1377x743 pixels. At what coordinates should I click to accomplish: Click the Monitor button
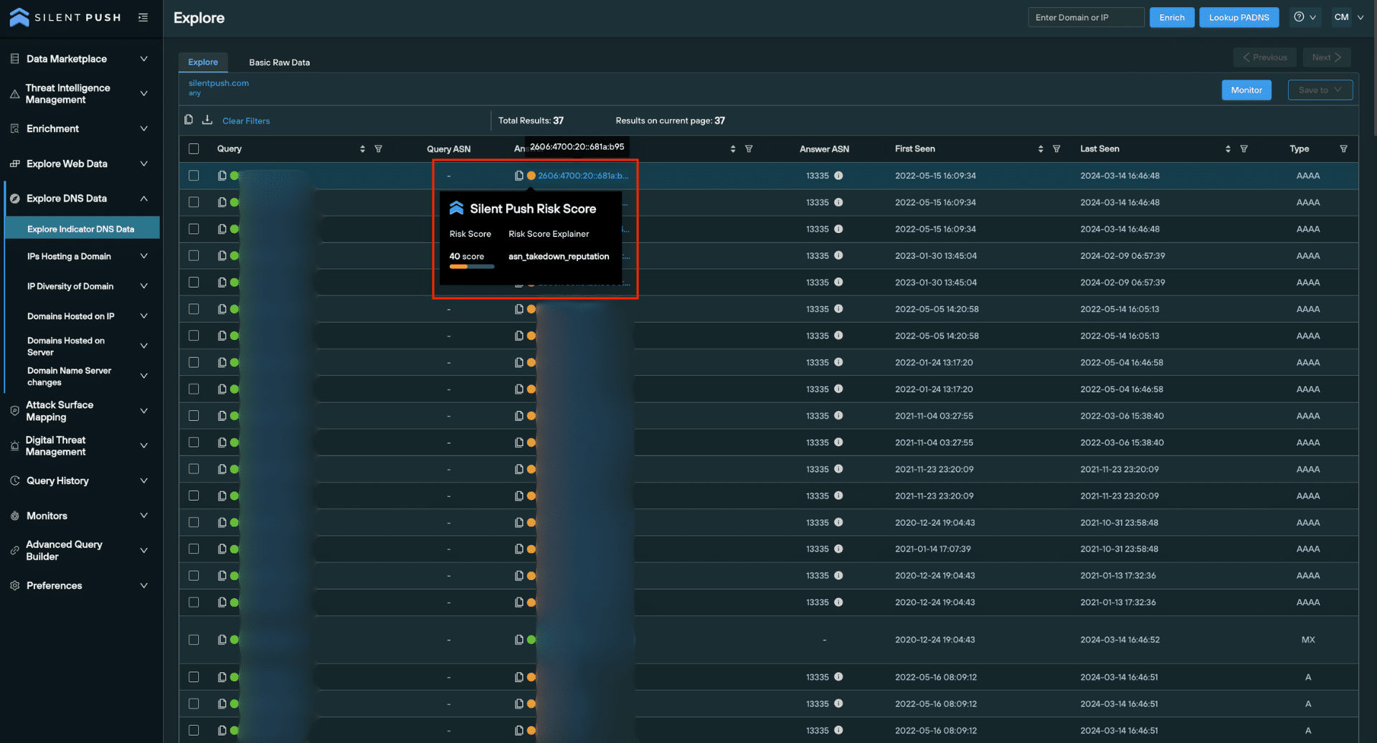click(1246, 90)
